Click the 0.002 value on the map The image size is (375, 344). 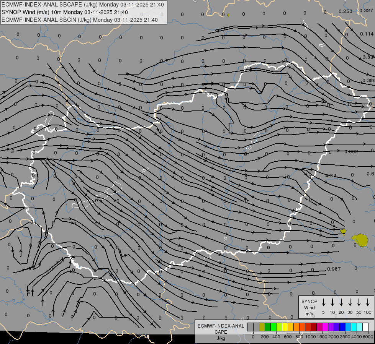point(351,152)
